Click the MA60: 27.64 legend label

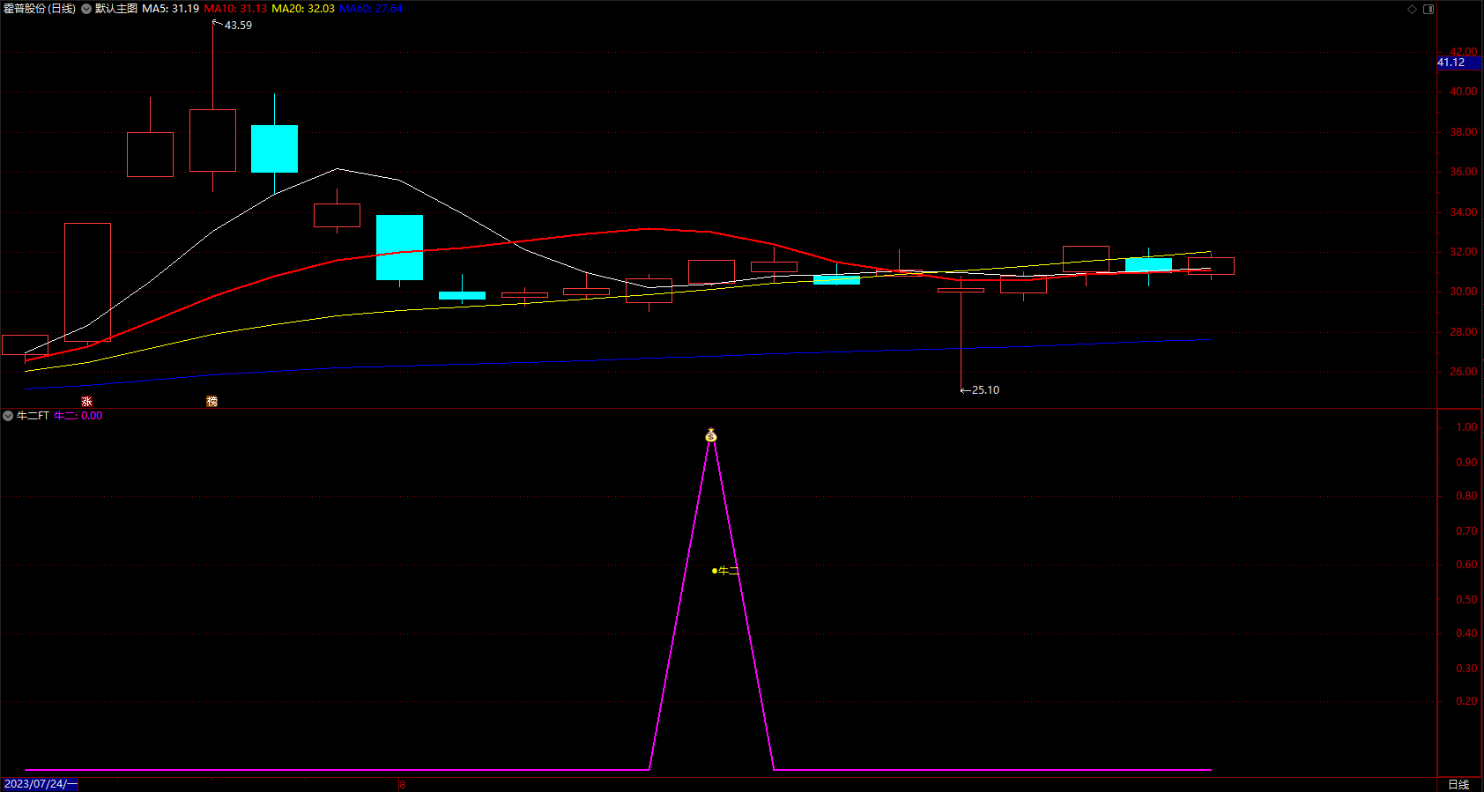pos(371,9)
